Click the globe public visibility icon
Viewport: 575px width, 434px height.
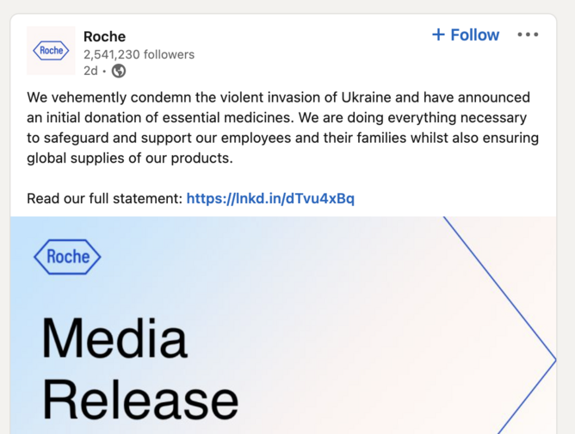tap(119, 71)
